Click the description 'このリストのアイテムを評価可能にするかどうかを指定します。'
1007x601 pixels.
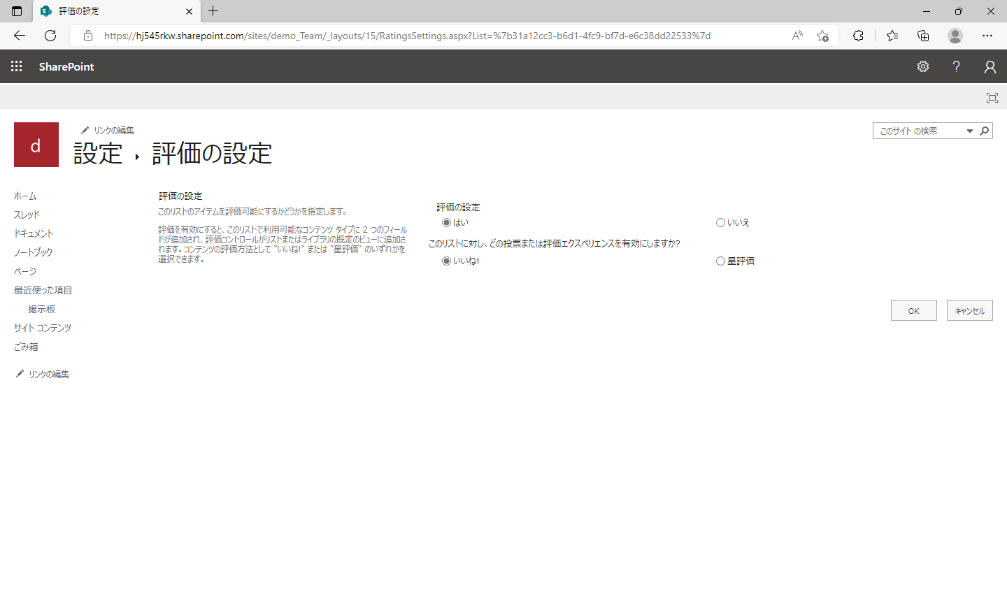252,212
